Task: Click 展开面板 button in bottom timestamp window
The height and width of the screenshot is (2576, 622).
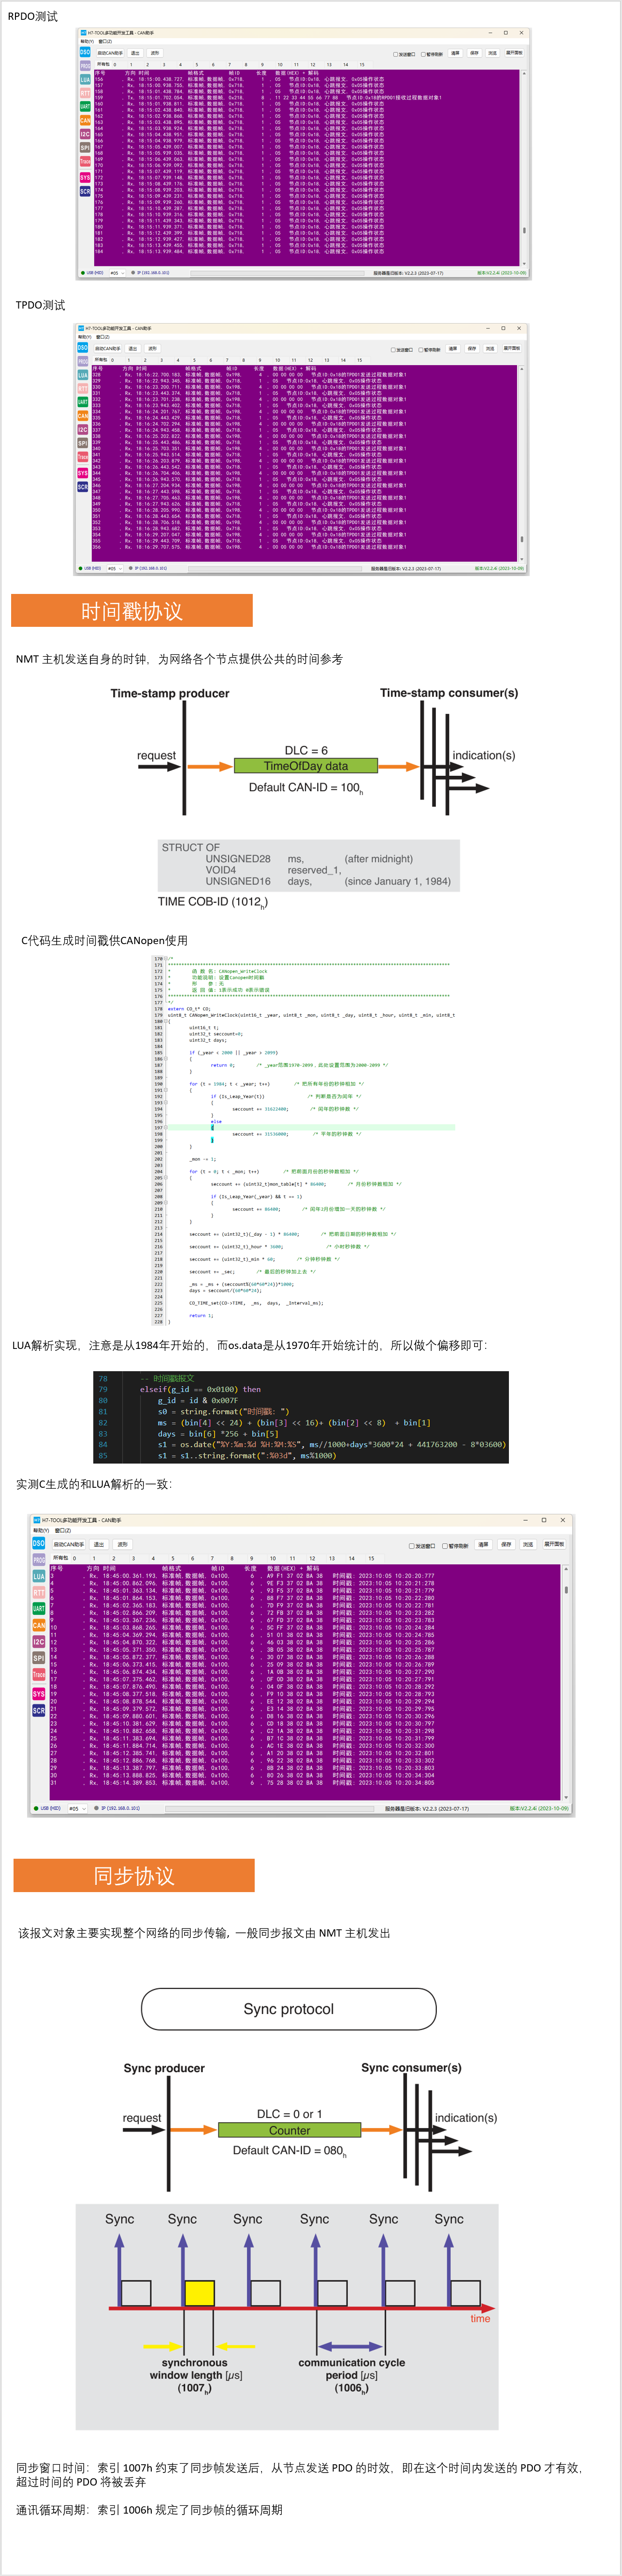Action: (x=553, y=1544)
